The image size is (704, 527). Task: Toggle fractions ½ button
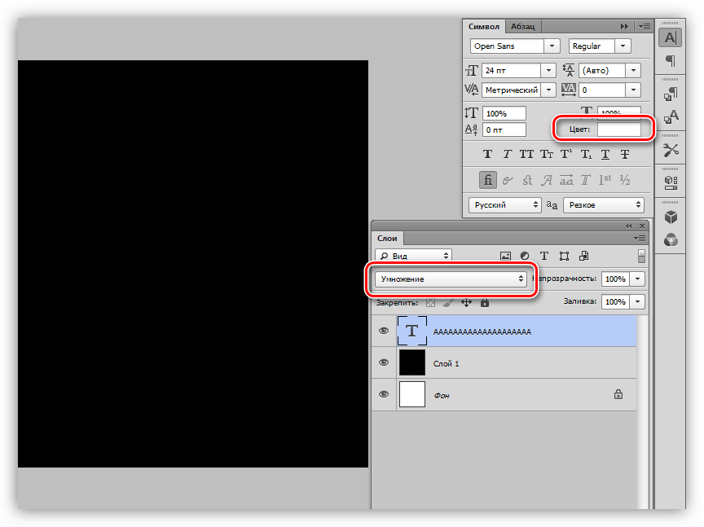[625, 180]
